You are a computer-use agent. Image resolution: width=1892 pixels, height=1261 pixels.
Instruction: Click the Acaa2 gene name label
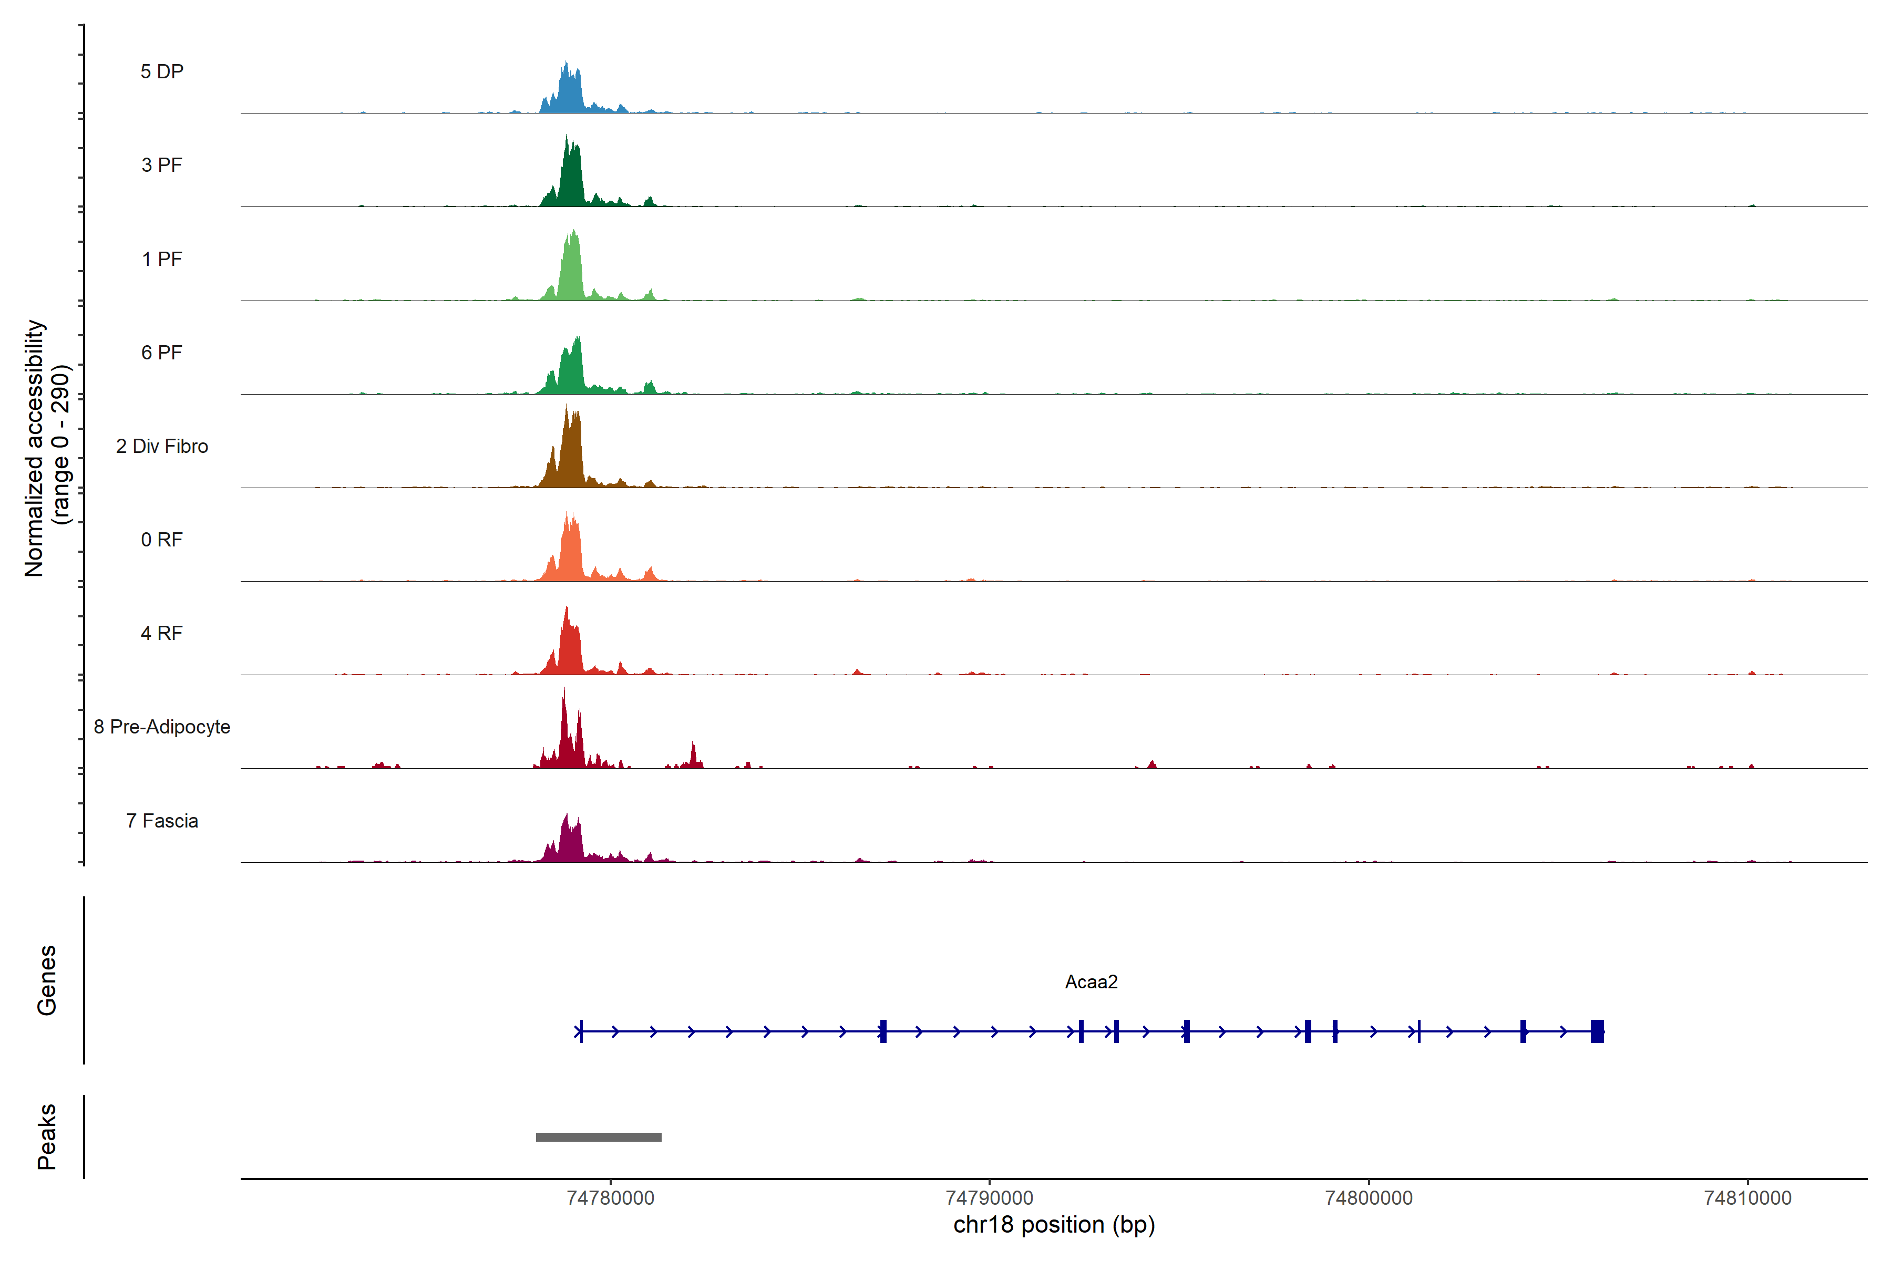click(x=1091, y=981)
